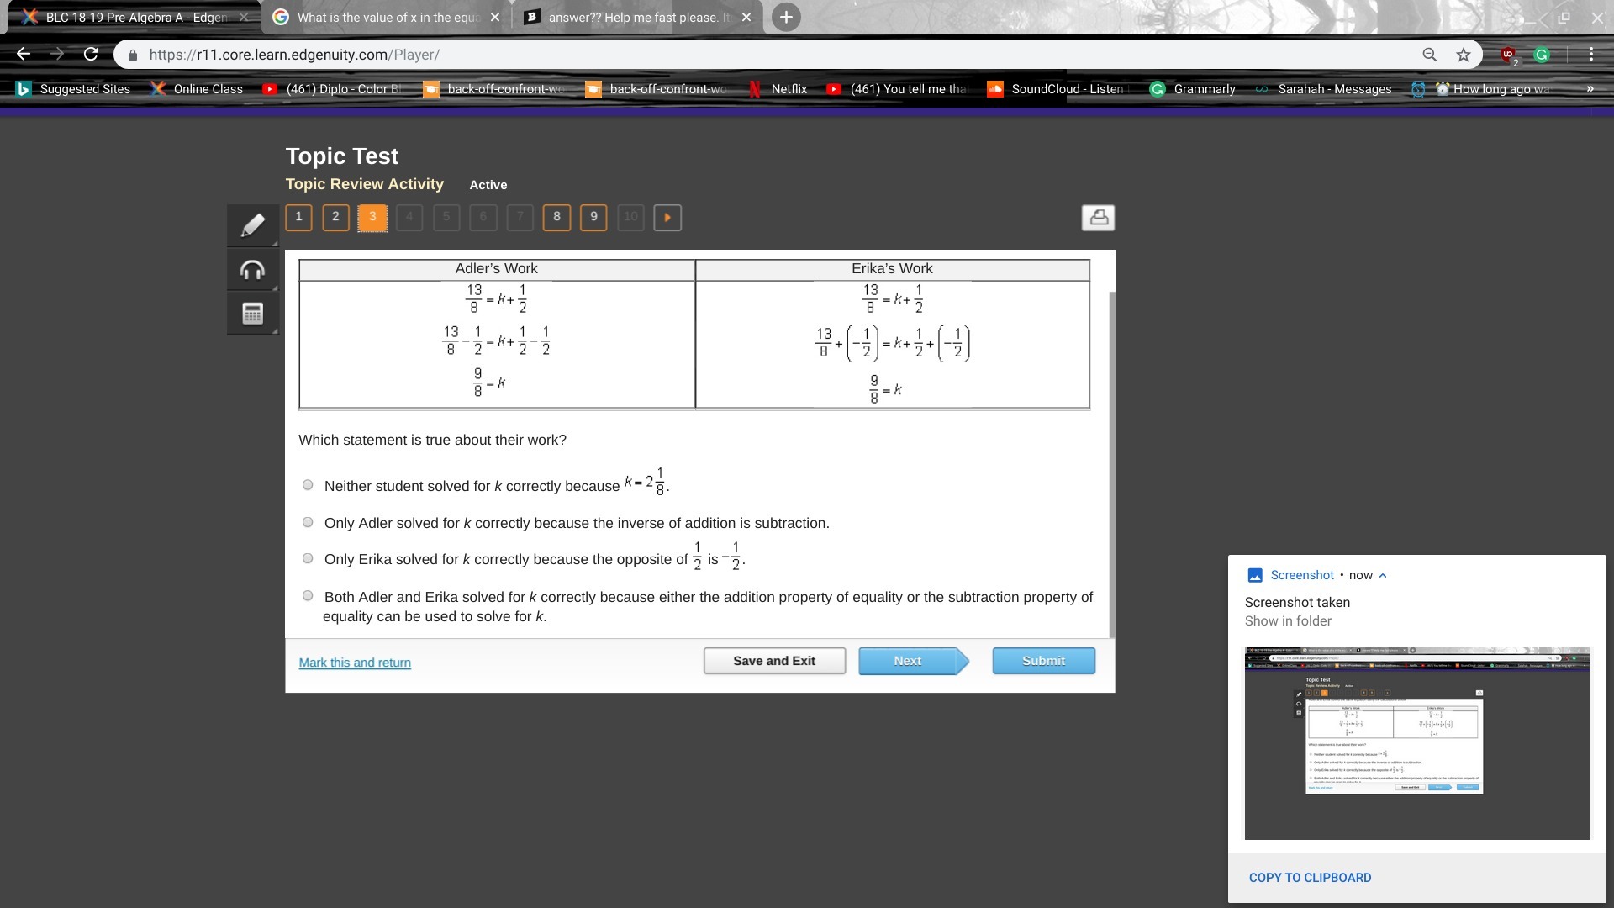Select 'Only Adler solved for k correctly' option
This screenshot has height=908, width=1614.
pyautogui.click(x=308, y=523)
